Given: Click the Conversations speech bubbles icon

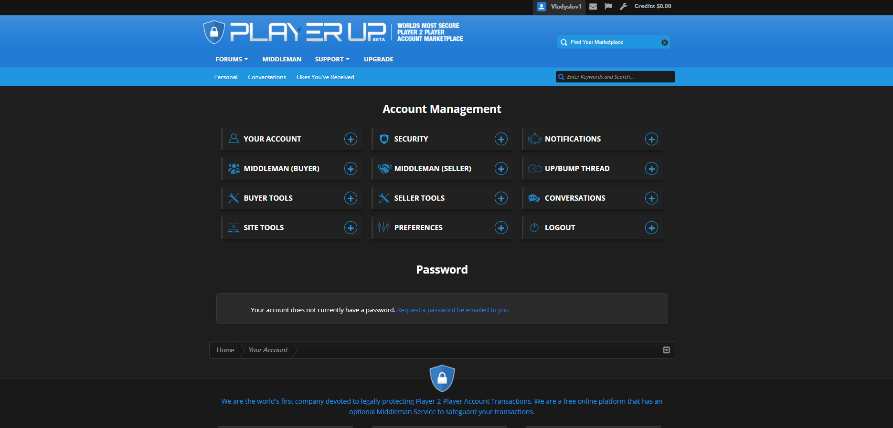Looking at the screenshot, I should point(534,198).
